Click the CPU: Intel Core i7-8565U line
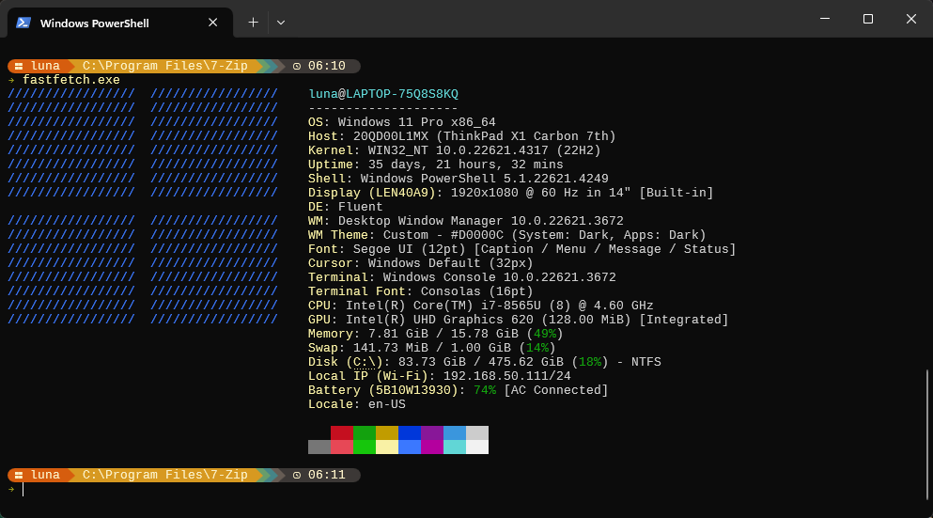 point(481,306)
